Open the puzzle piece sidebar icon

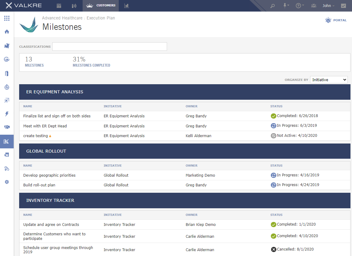click(7, 46)
